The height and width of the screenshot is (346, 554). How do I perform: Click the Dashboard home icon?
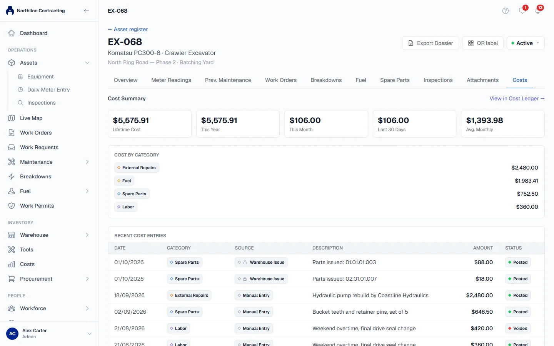(12, 33)
